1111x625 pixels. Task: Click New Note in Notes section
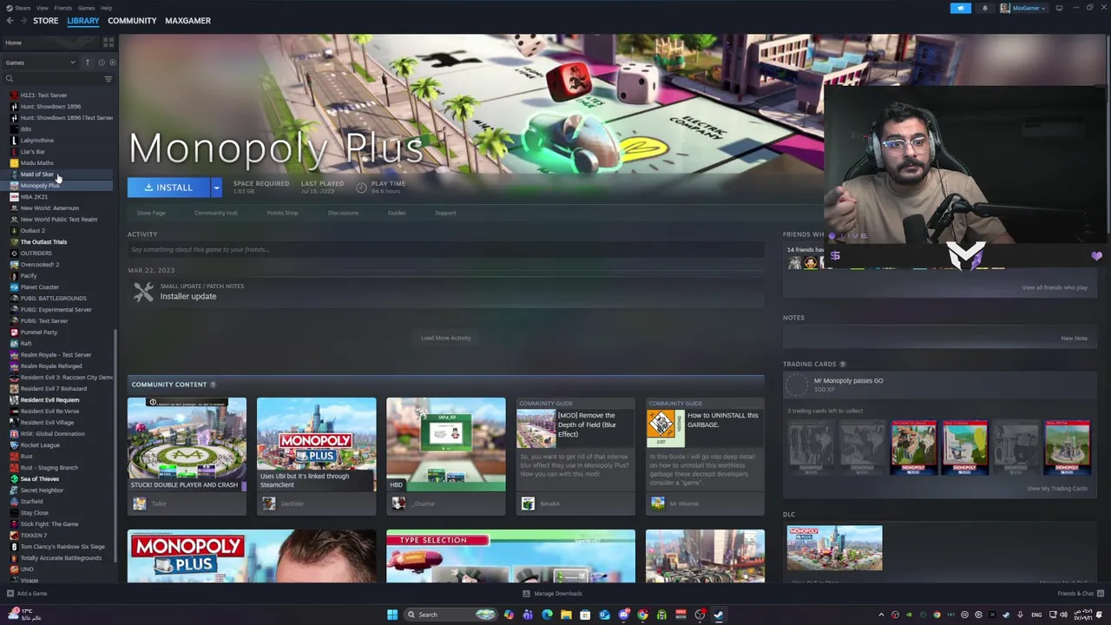pos(1074,339)
